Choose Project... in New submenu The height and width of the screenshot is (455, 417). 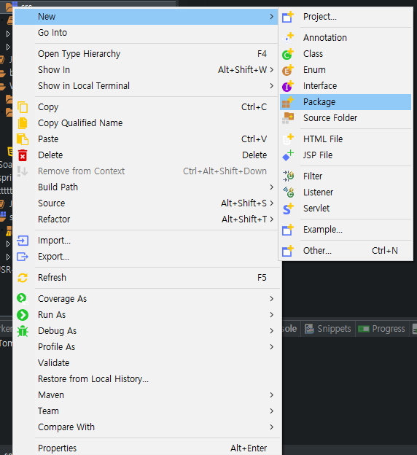(x=346, y=17)
